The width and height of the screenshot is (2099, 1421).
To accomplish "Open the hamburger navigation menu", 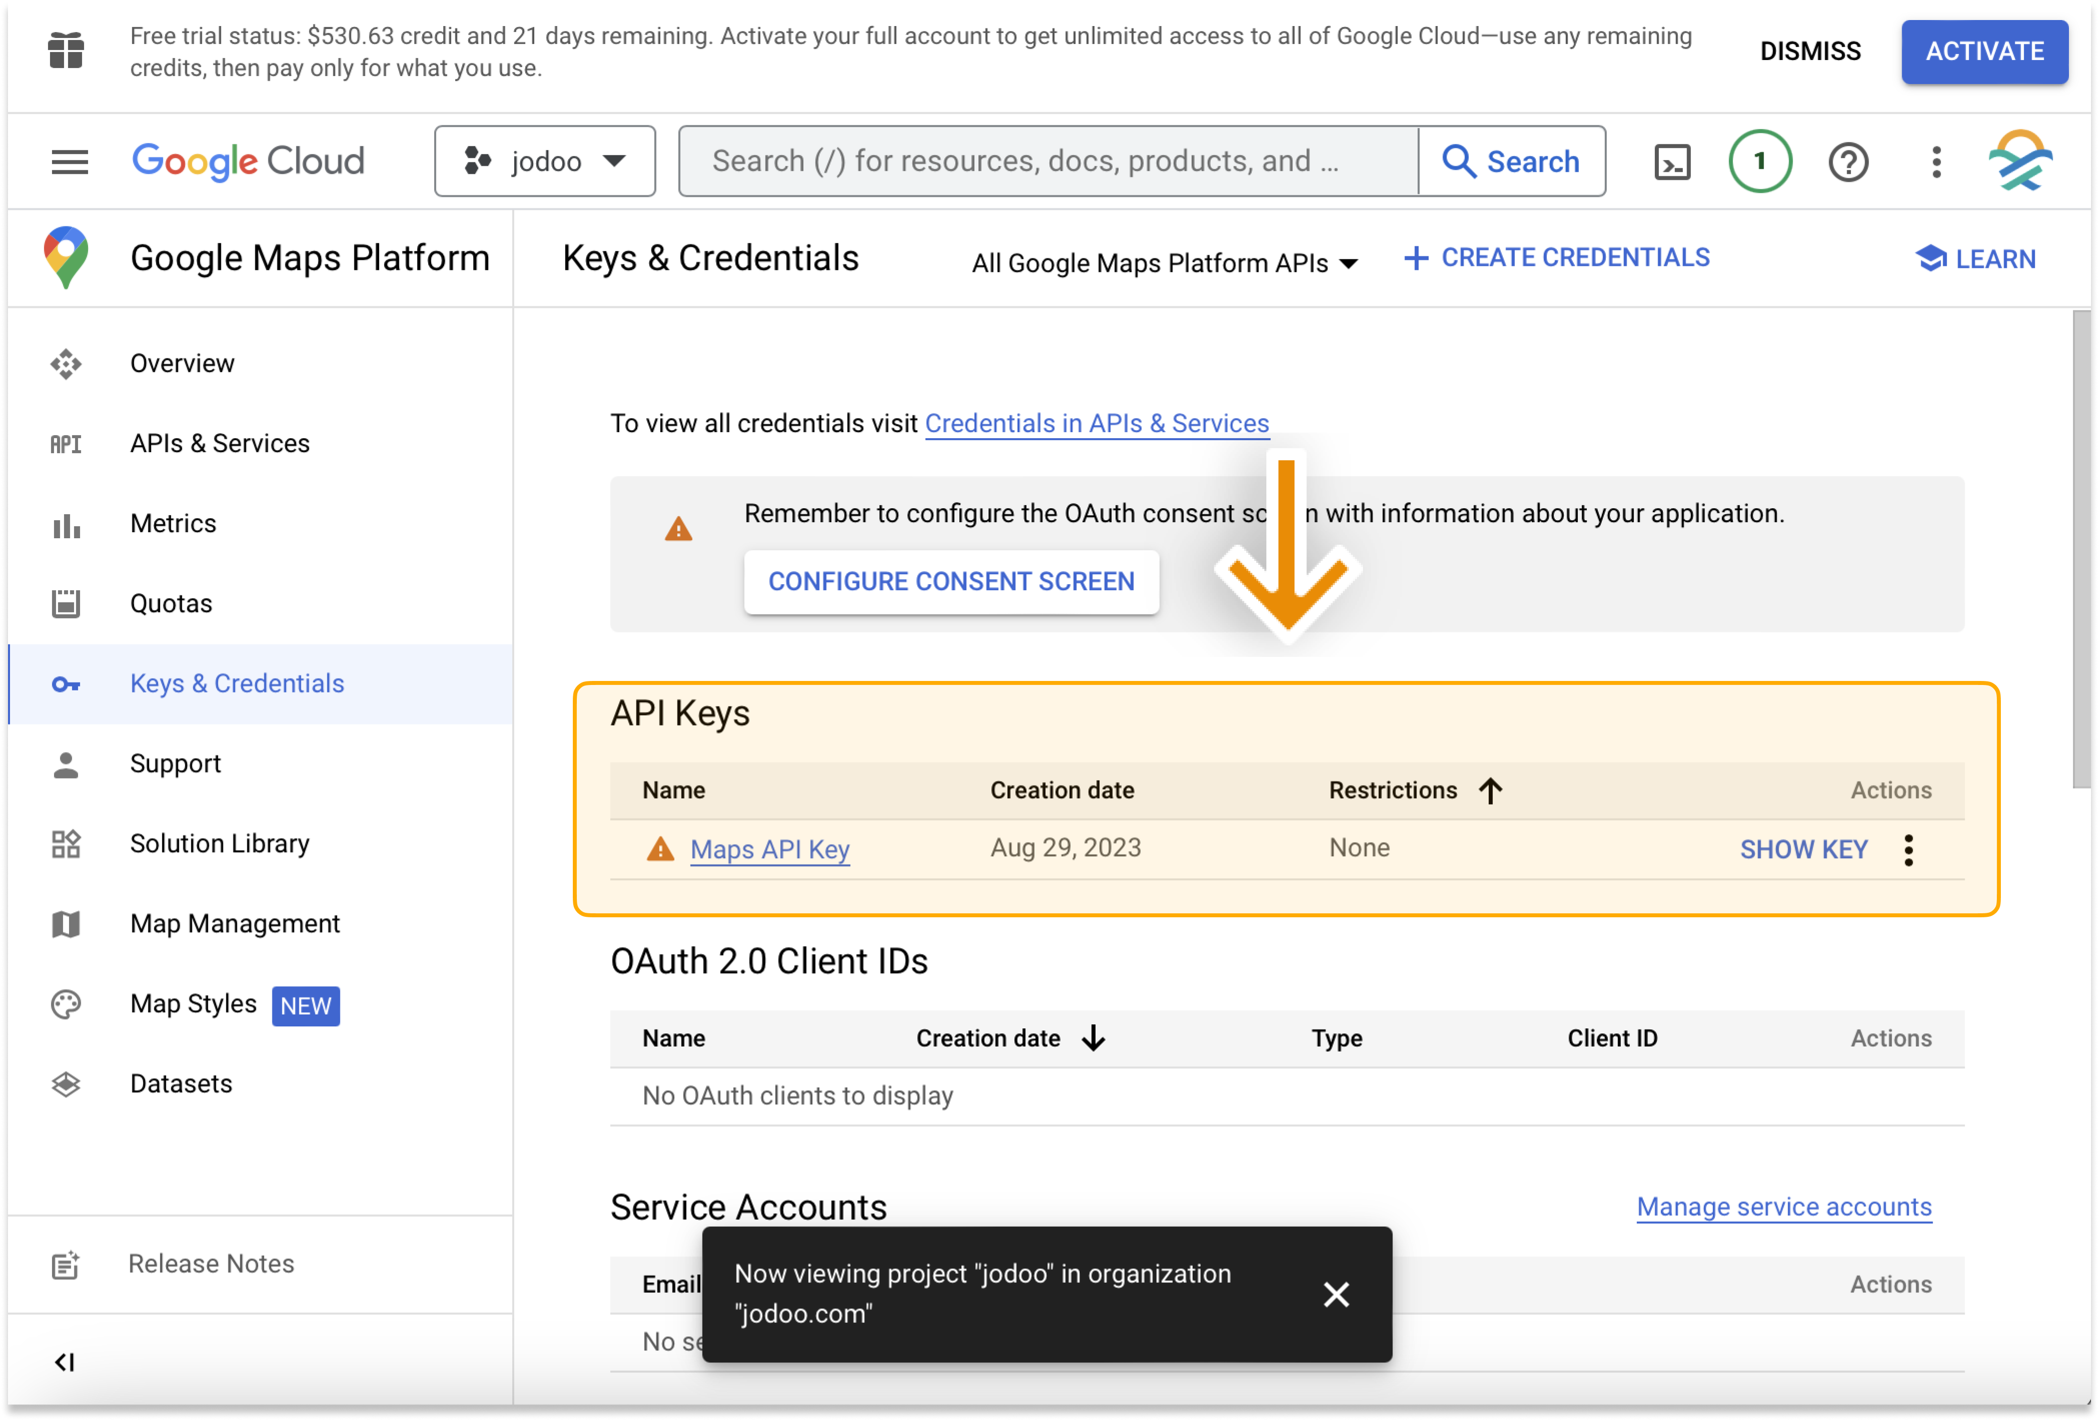I will tap(70, 162).
